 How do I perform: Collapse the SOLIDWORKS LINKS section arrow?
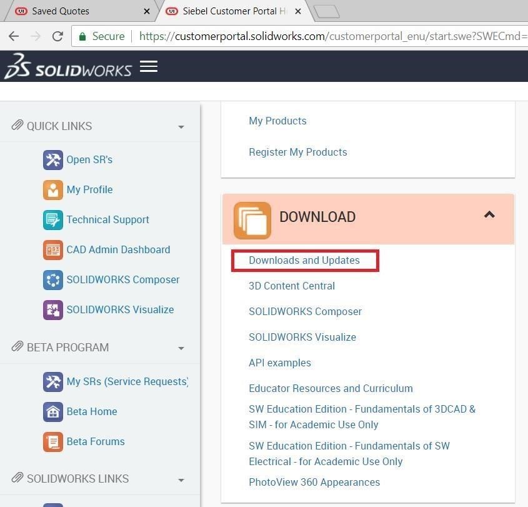click(x=181, y=480)
